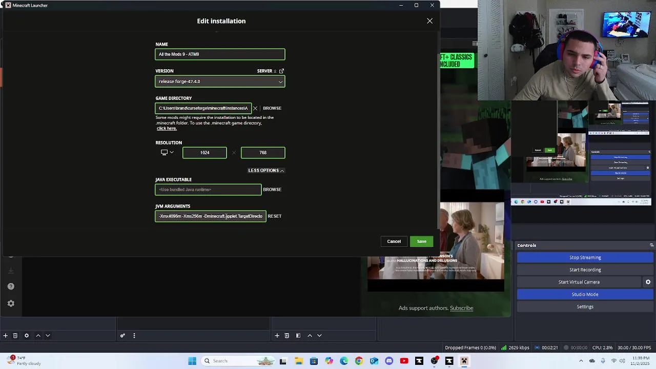Open launcher settings gear in sidebar
656x369 pixels.
pos(11,303)
